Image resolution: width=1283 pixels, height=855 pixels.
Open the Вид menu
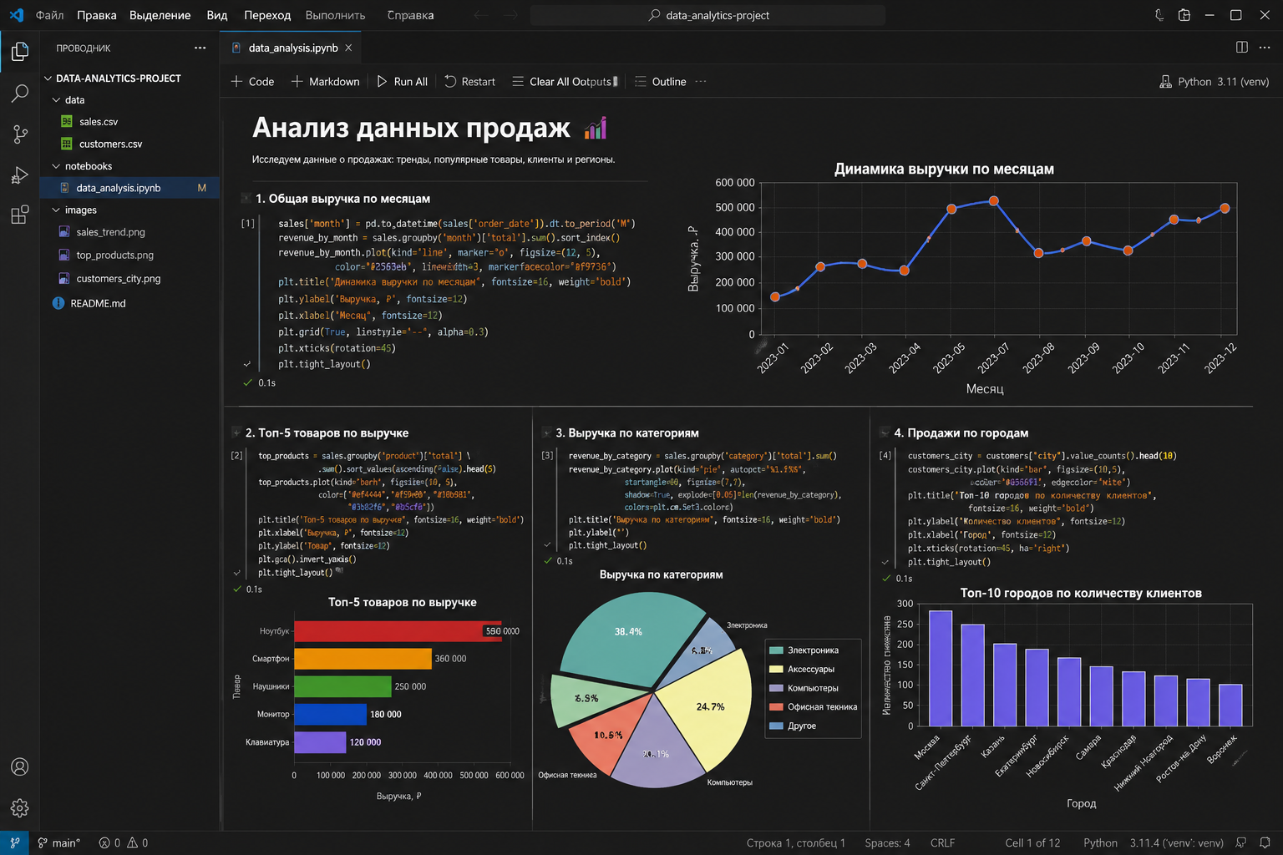217,15
